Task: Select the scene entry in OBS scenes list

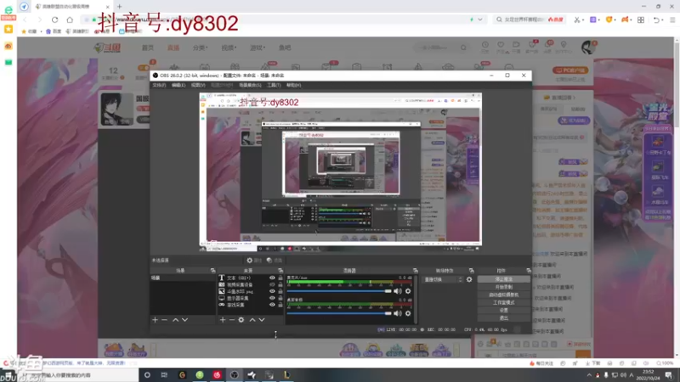Action: (183, 278)
